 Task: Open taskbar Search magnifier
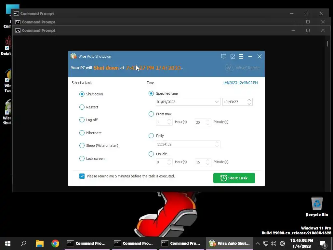coord(23,243)
